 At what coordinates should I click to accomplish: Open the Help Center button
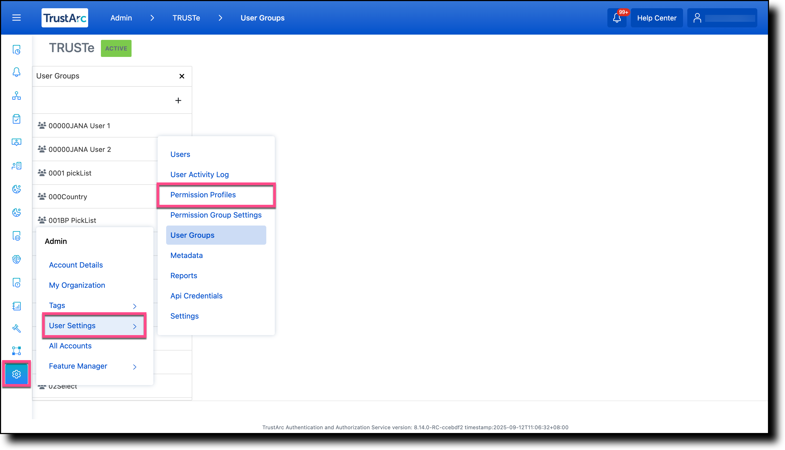pyautogui.click(x=657, y=18)
